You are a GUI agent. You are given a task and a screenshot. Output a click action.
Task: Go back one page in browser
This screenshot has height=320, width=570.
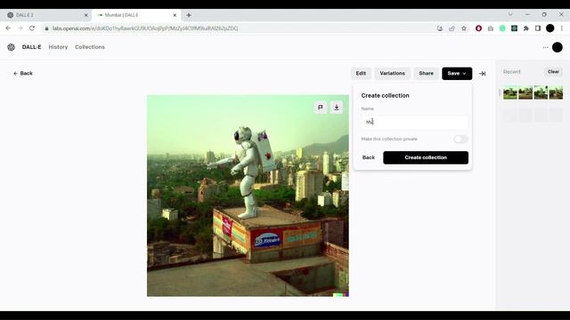tap(8, 28)
